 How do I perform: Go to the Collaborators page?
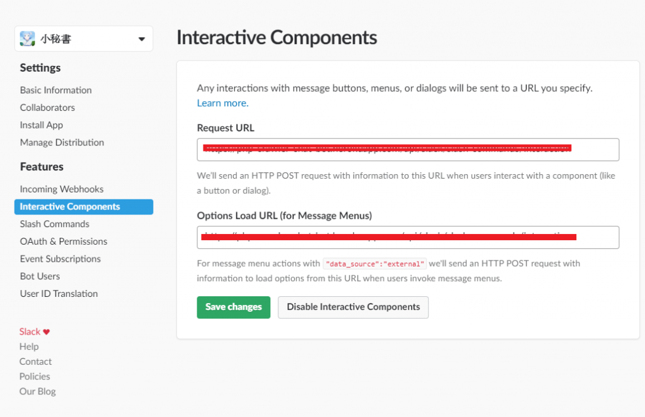(47, 108)
